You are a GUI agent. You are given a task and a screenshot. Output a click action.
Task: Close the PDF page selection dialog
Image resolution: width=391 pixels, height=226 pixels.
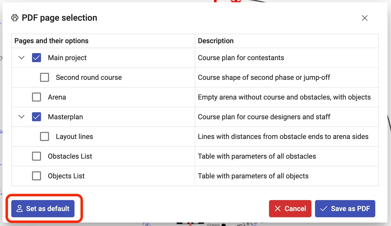[x=364, y=18]
